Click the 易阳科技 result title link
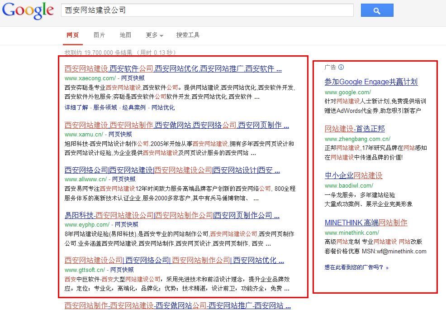Viewport: 446px width, 310px height. point(172,215)
